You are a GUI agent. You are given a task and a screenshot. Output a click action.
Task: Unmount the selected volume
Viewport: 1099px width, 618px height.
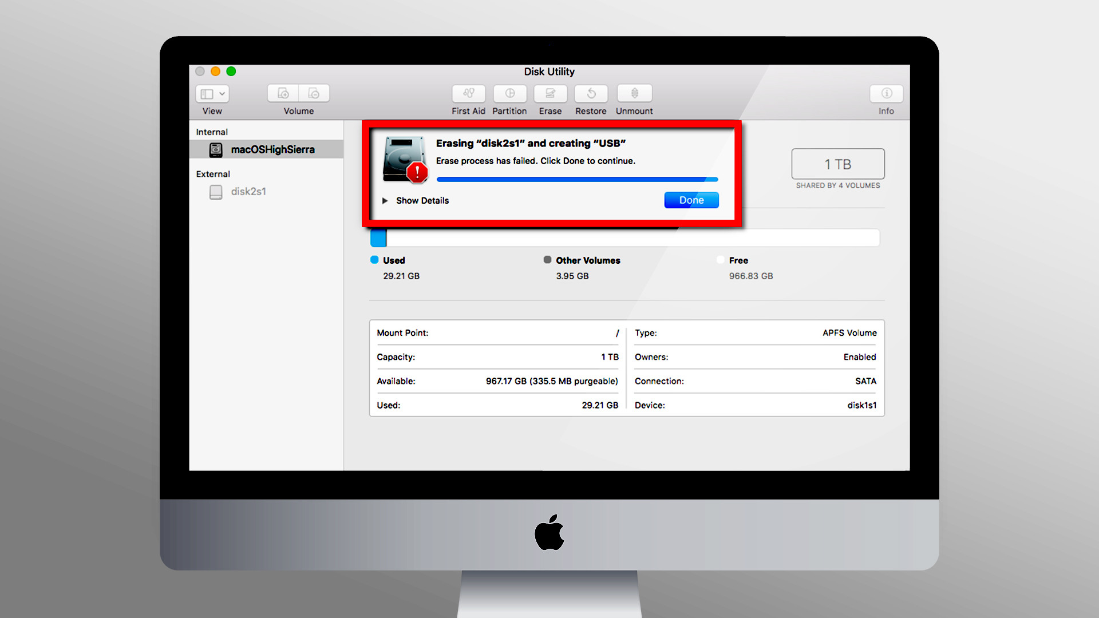click(x=634, y=97)
